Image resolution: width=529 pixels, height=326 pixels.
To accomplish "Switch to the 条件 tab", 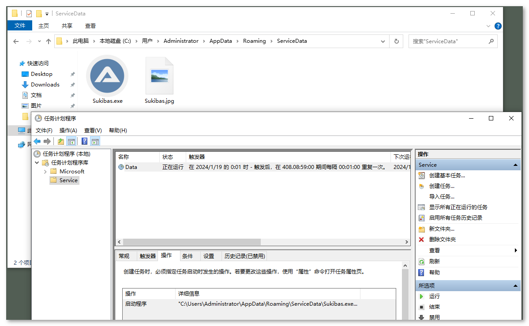I will [x=188, y=256].
